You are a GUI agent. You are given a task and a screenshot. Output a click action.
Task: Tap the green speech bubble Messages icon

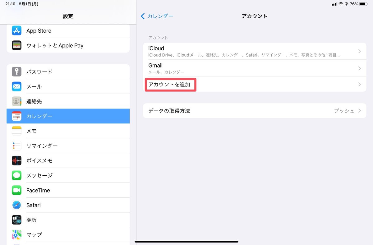16,175
